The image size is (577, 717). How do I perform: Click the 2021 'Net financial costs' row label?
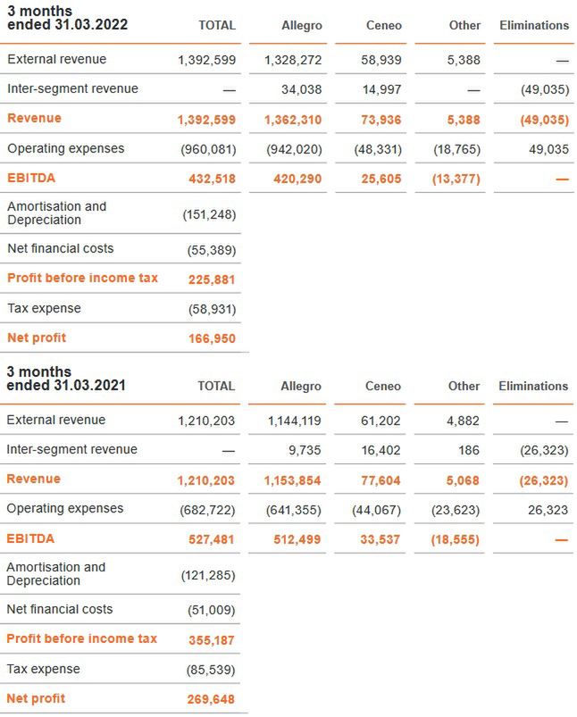click(x=60, y=610)
